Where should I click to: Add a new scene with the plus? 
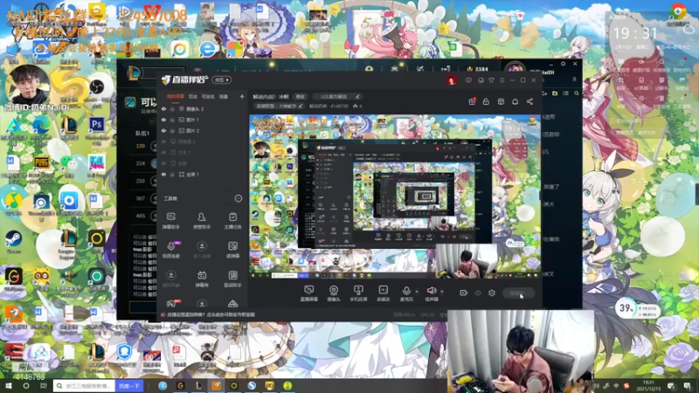(242, 96)
